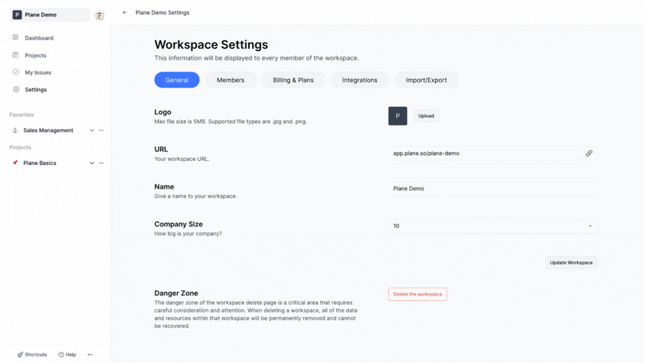Click the Sales Management anchor icon
This screenshot has height=363, width=646.
tap(15, 131)
